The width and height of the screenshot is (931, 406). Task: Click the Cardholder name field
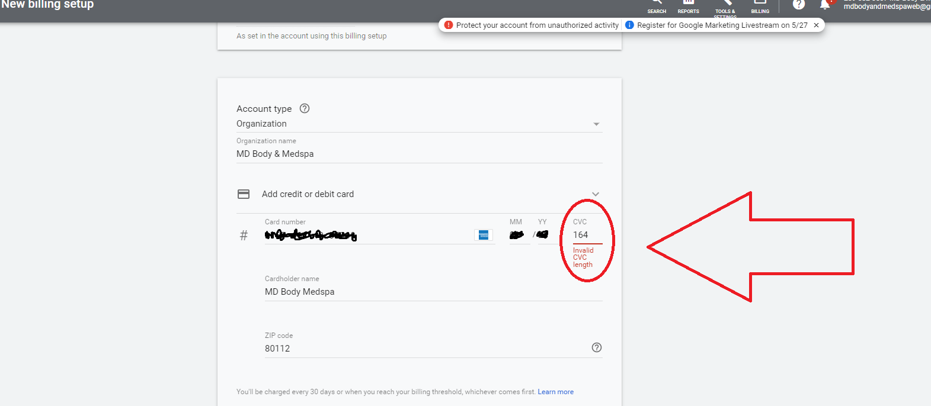[434, 292]
